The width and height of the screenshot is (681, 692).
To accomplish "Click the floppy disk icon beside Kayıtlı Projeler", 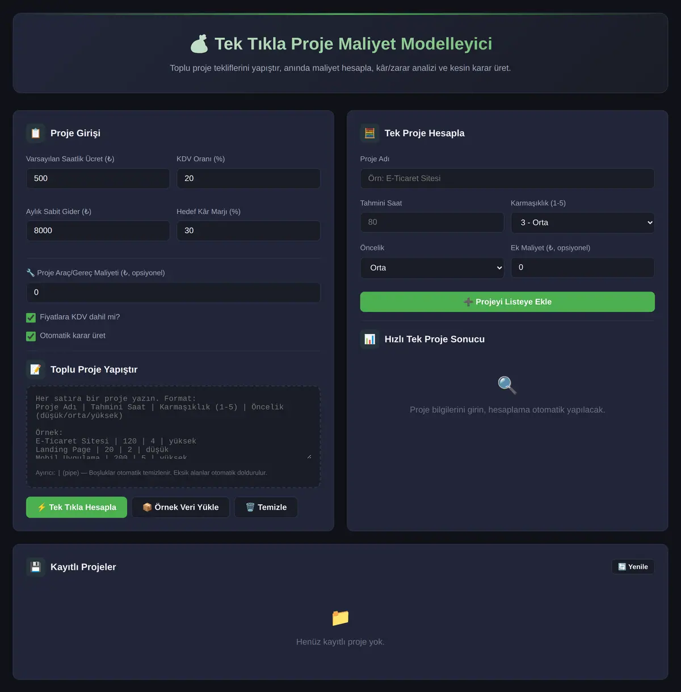I will [36, 567].
